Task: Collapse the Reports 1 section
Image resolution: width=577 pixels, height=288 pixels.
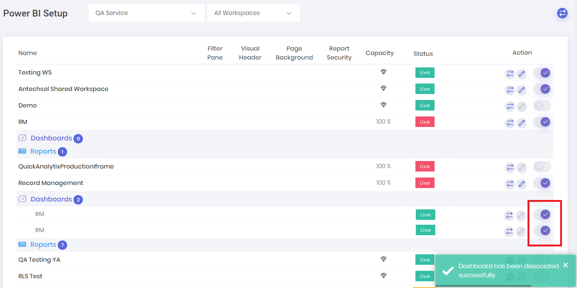Action: tap(43, 151)
